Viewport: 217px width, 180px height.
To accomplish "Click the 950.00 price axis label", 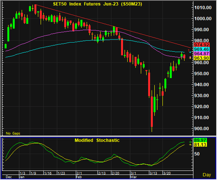I will click(x=202, y=73).
